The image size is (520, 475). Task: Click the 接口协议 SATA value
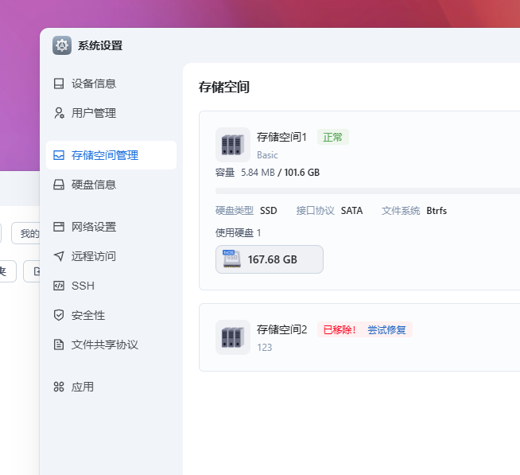click(352, 211)
